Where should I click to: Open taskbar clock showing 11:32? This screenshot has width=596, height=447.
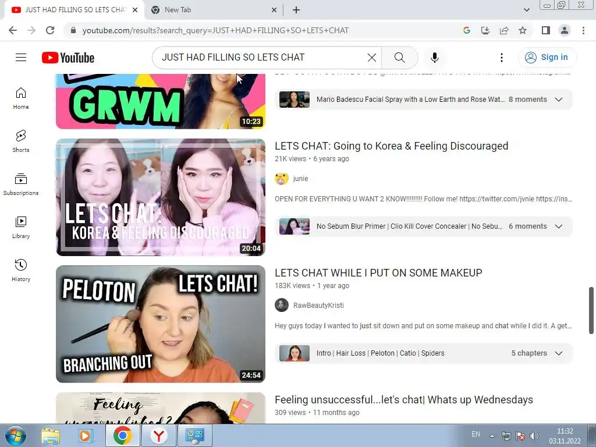tap(565, 436)
